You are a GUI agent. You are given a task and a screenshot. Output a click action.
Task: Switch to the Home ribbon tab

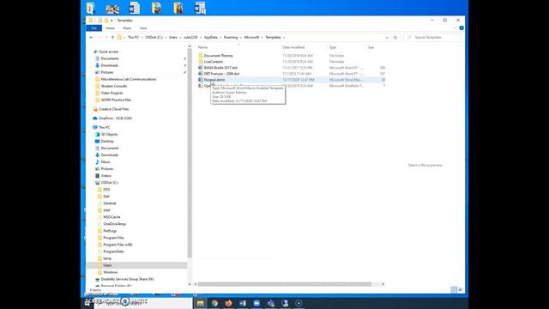pyautogui.click(x=111, y=28)
